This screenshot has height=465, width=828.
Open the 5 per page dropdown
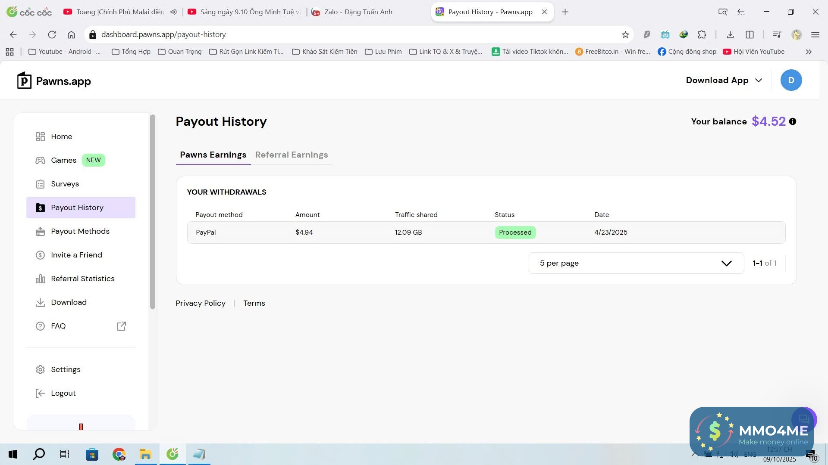[x=636, y=263]
